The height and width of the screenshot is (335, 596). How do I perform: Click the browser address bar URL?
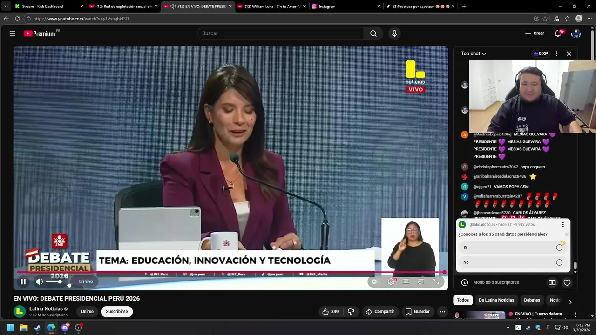[x=81, y=19]
